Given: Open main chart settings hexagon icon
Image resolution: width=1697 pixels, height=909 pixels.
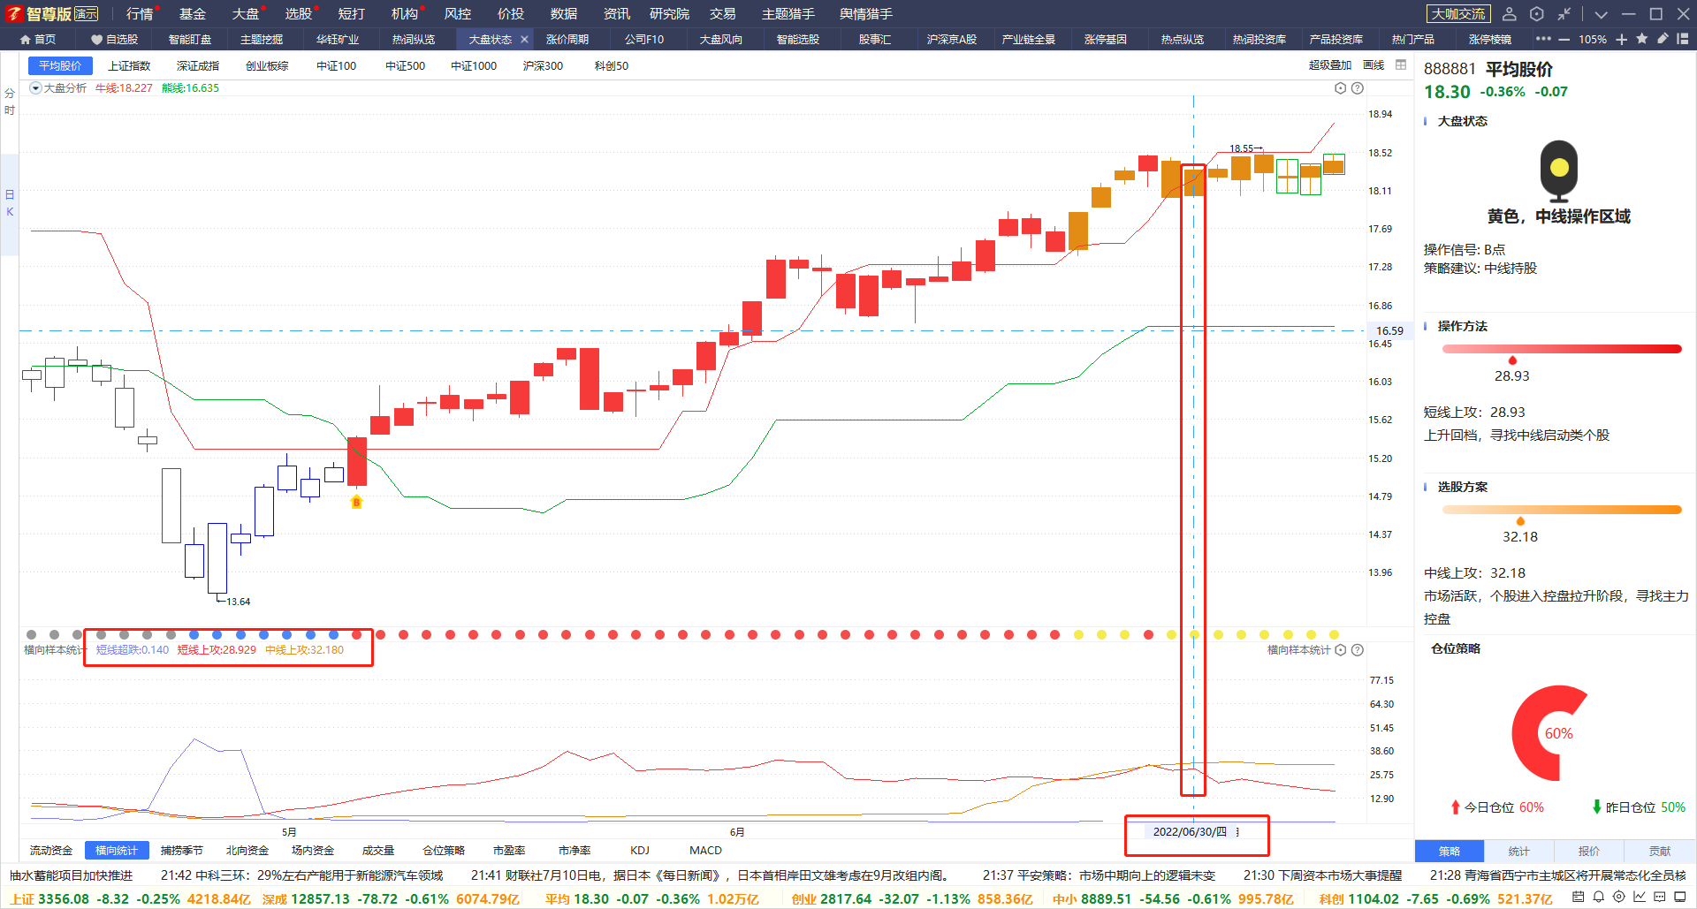Looking at the screenshot, I should 1340,88.
